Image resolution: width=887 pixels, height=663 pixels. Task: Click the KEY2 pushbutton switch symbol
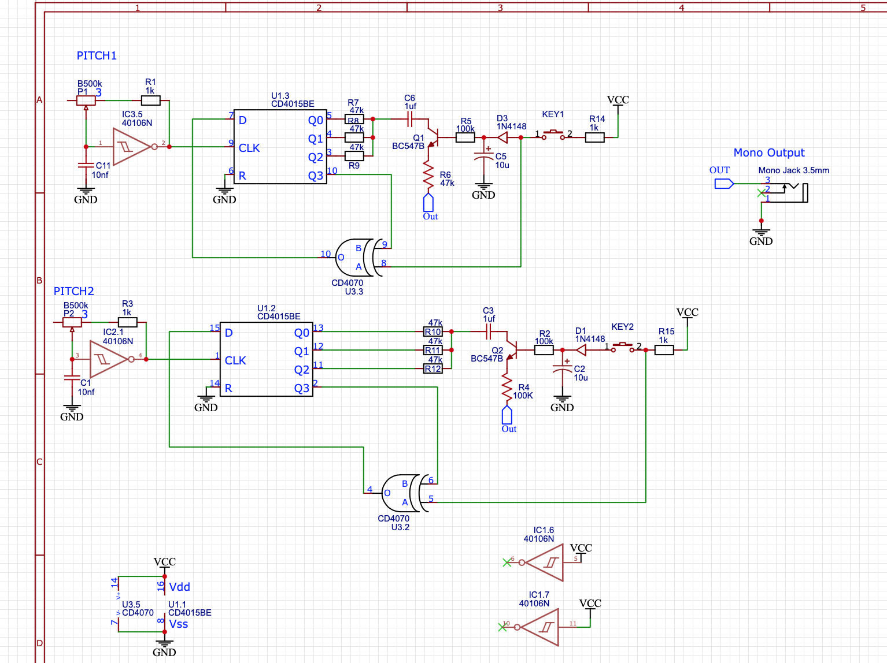[x=622, y=347]
